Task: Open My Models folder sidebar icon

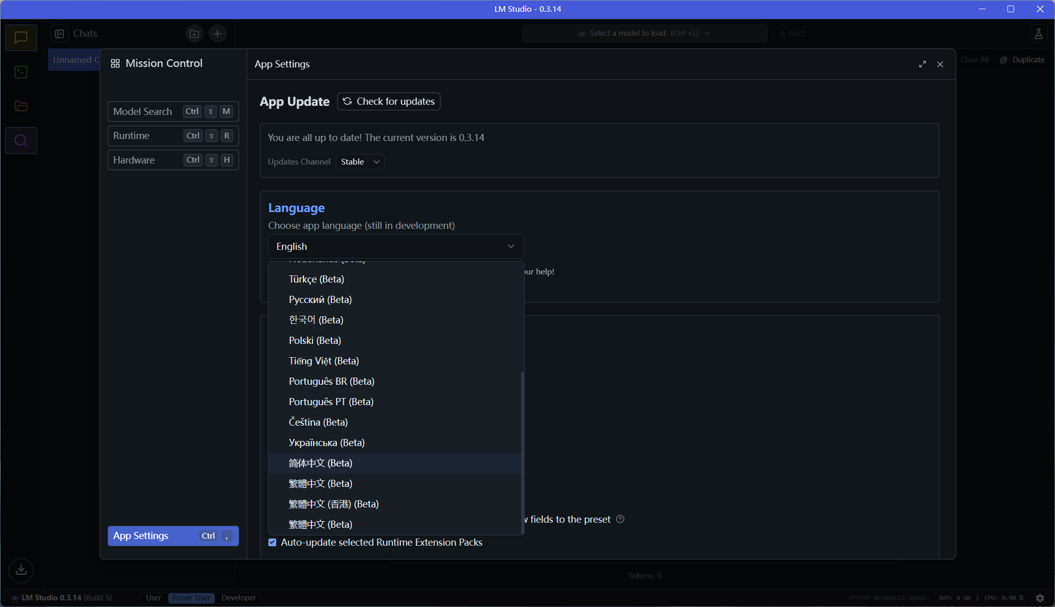Action: coord(21,106)
